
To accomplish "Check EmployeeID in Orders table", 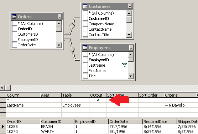I will pos(15,40).
